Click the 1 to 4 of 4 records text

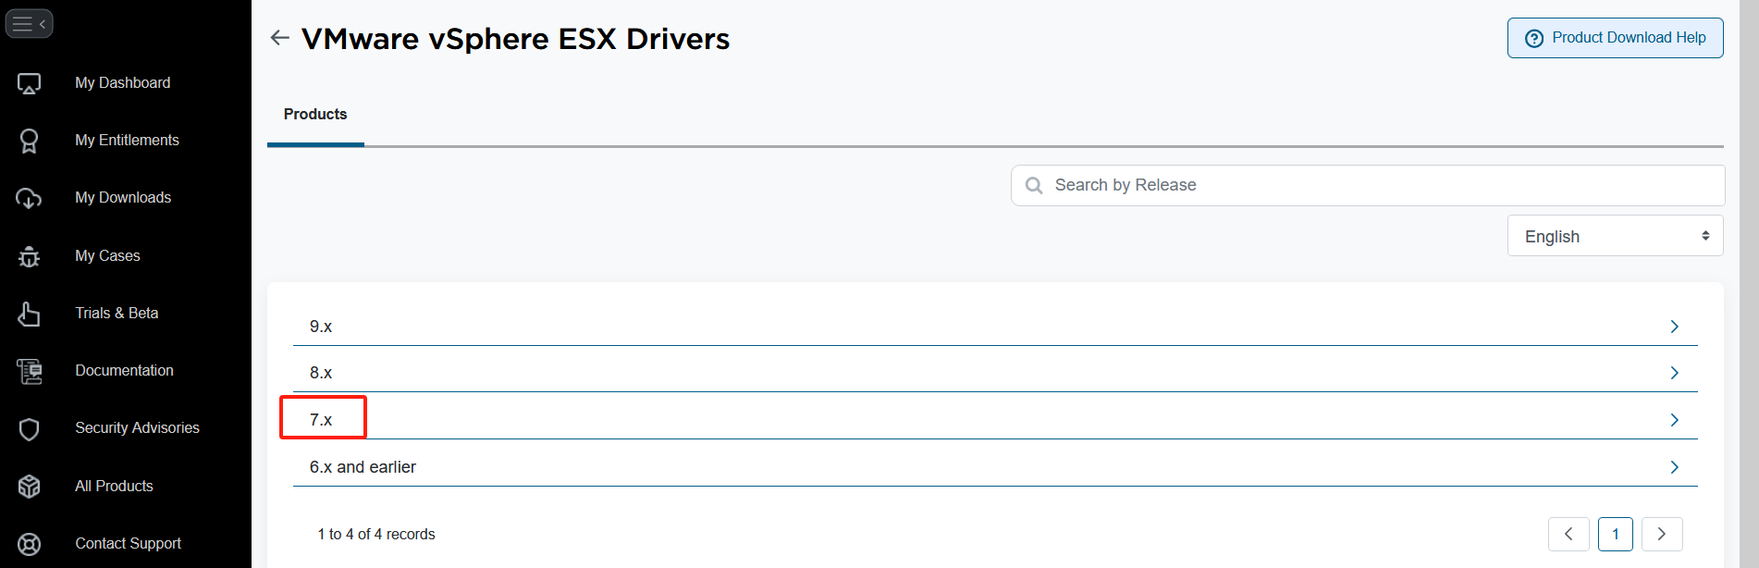[x=376, y=535]
